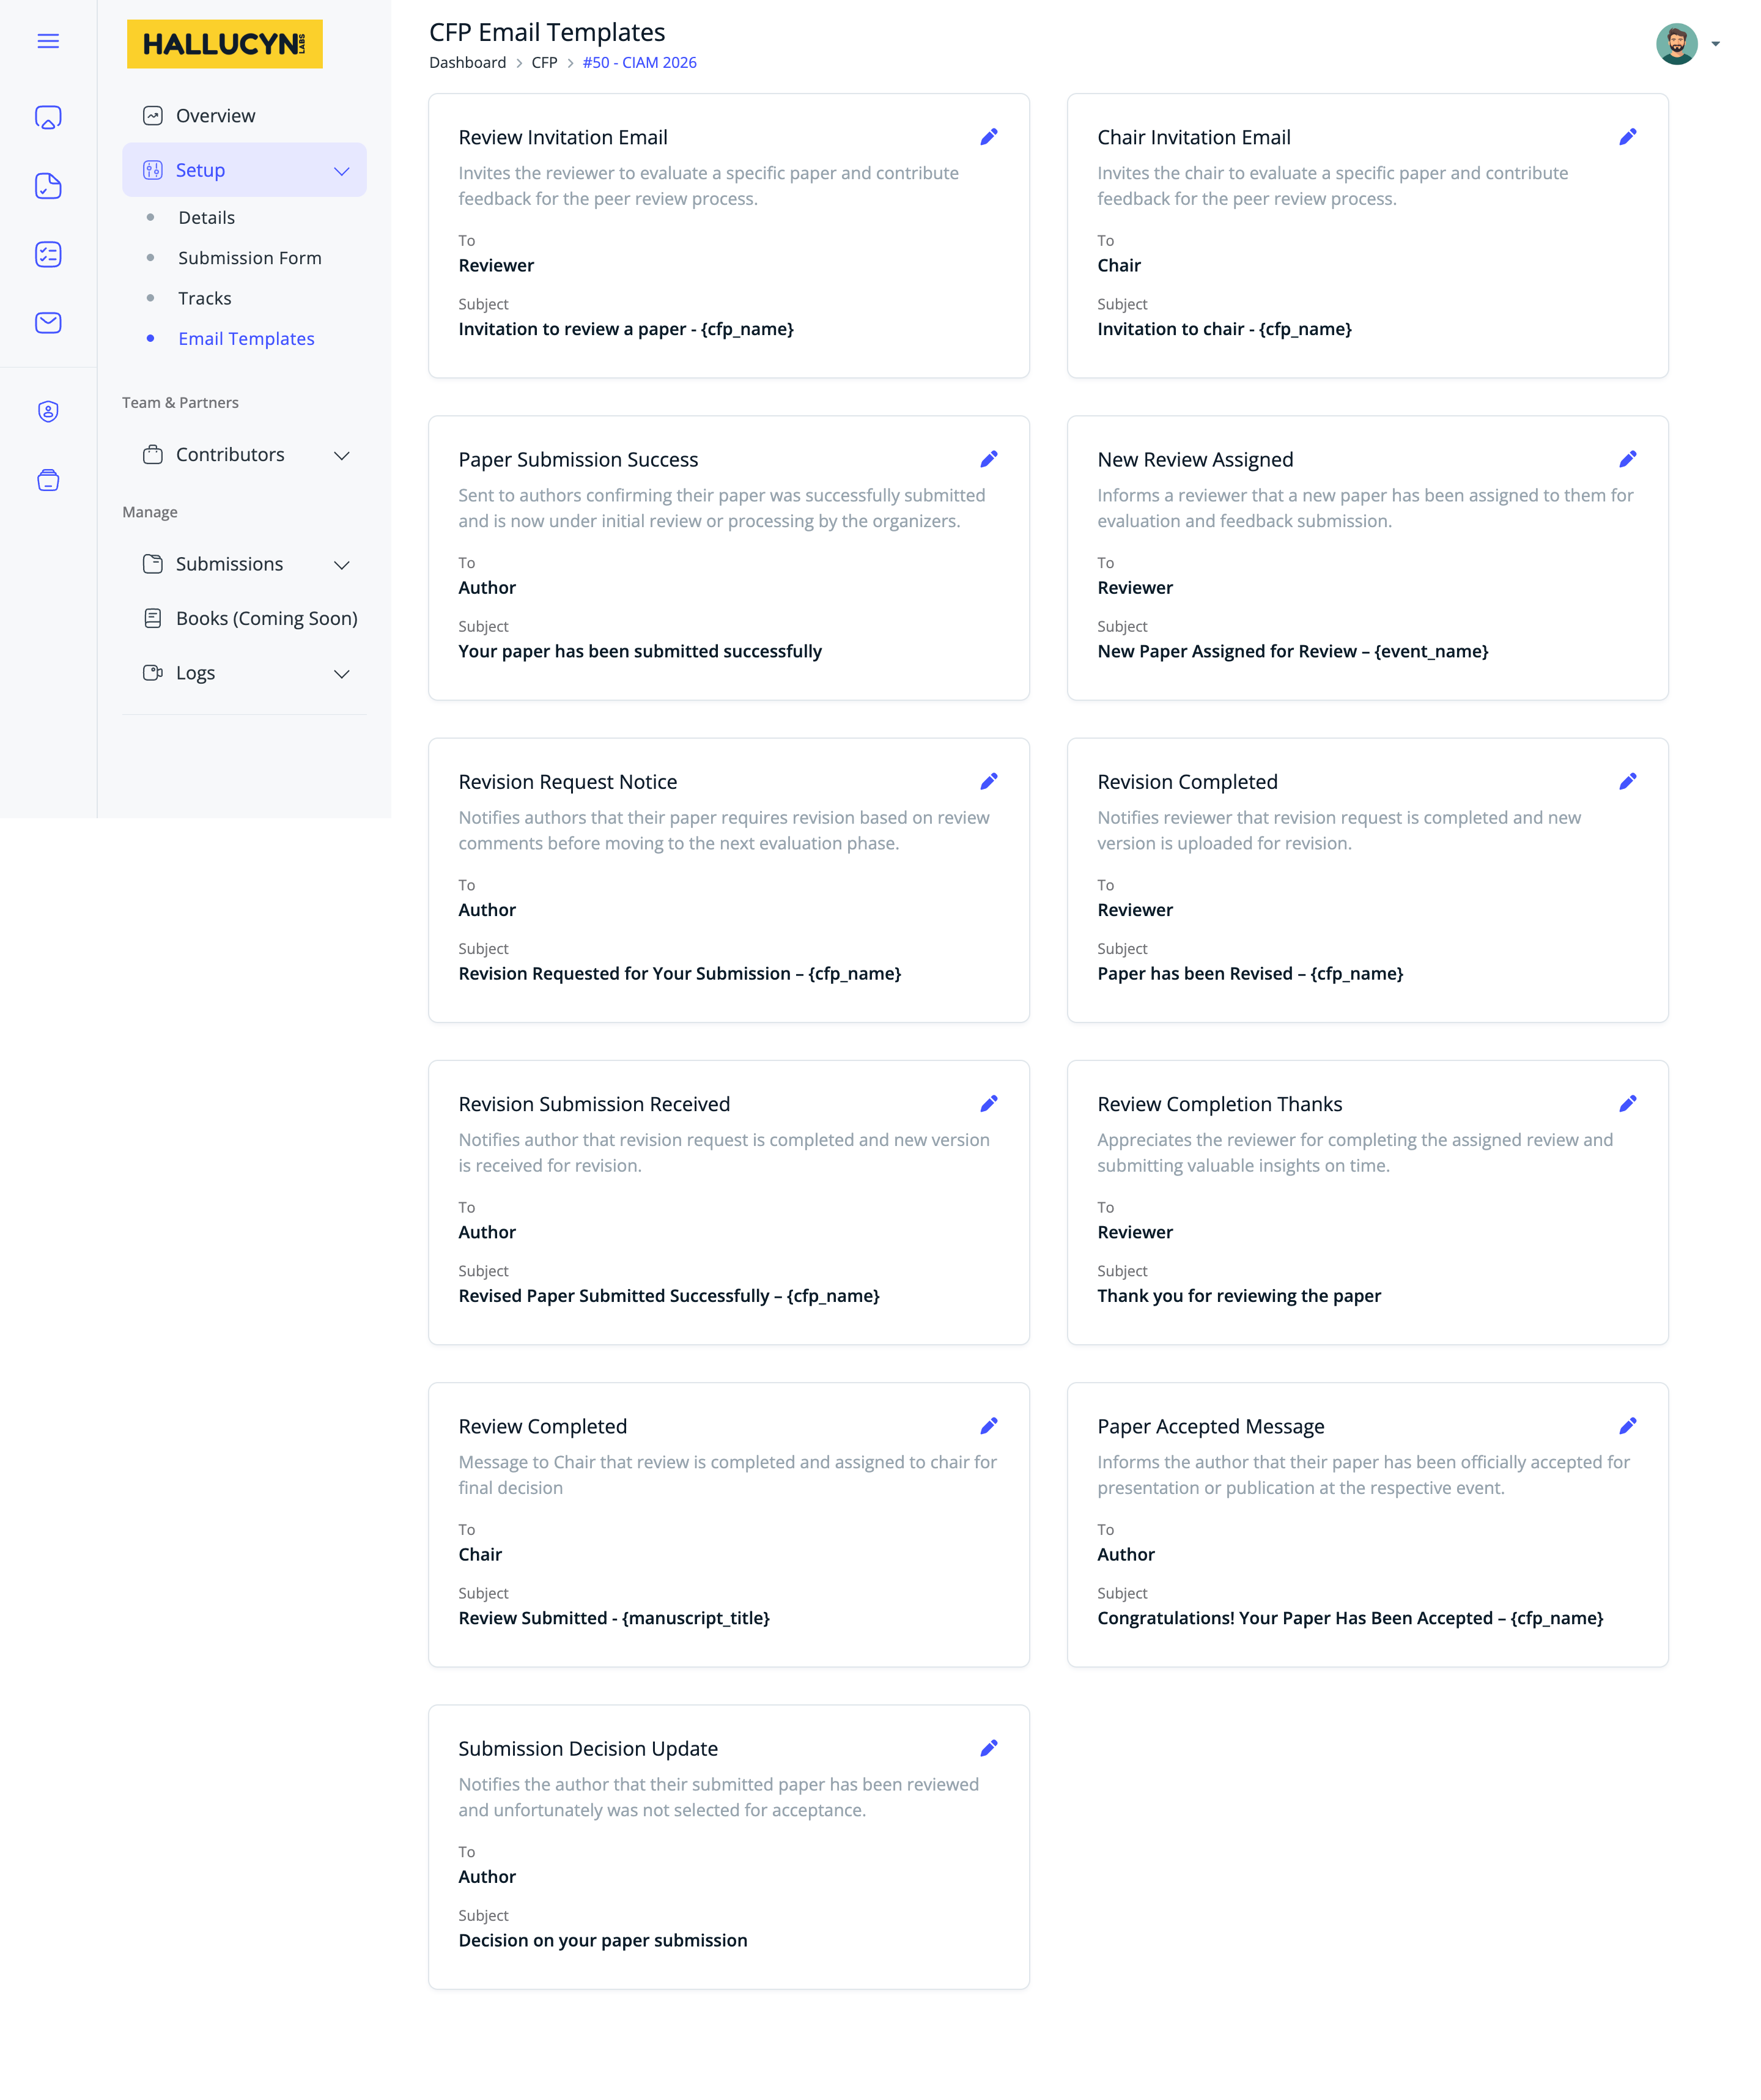The height and width of the screenshot is (2100, 1761).
Task: Expand the Contributors section
Action: click(x=341, y=455)
